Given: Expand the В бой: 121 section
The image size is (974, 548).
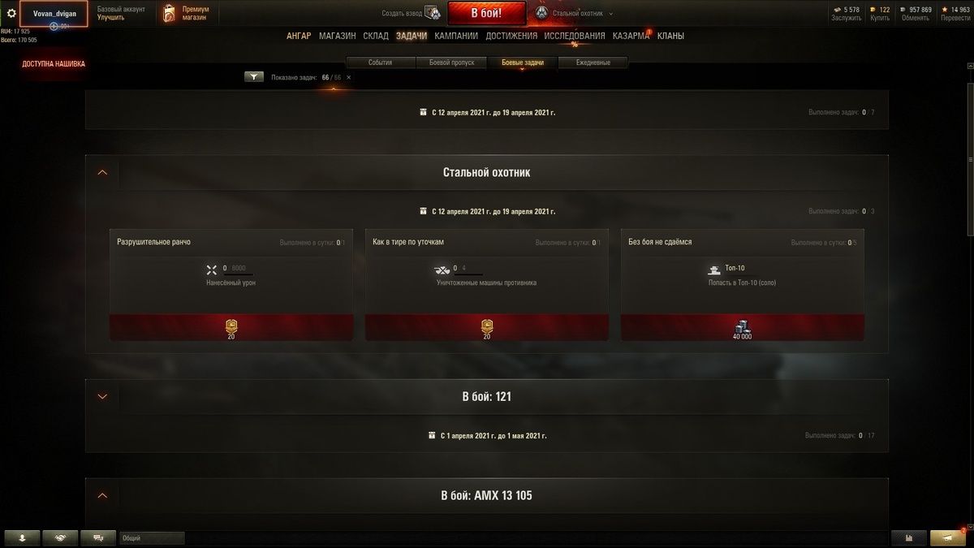Looking at the screenshot, I should 102,396.
